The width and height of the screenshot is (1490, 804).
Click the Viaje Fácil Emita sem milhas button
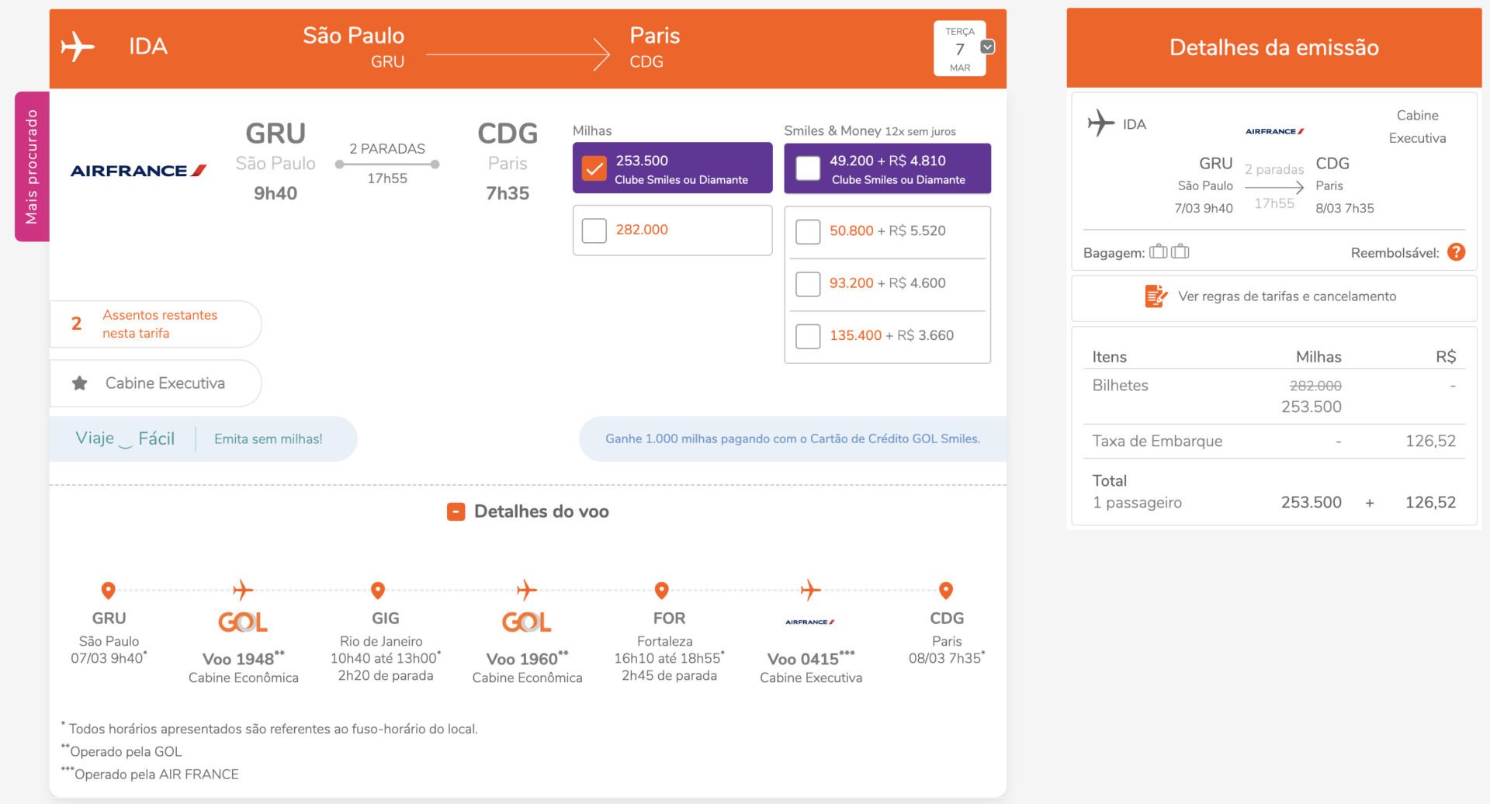pos(203,438)
